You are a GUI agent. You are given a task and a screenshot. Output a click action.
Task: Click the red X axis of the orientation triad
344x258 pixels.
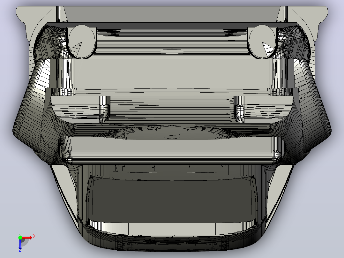pyautogui.click(x=27, y=238)
